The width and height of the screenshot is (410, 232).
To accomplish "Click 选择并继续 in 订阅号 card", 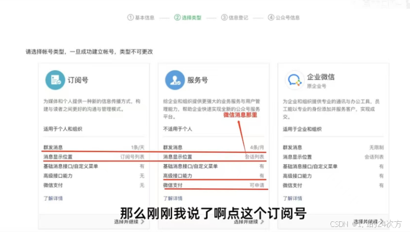I will pyautogui.click(x=126, y=221).
